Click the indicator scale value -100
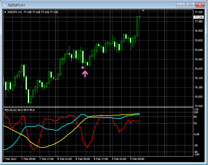 [197, 155]
